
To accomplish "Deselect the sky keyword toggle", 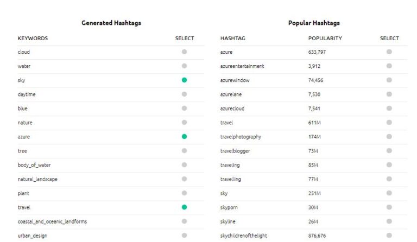I will point(184,80).
